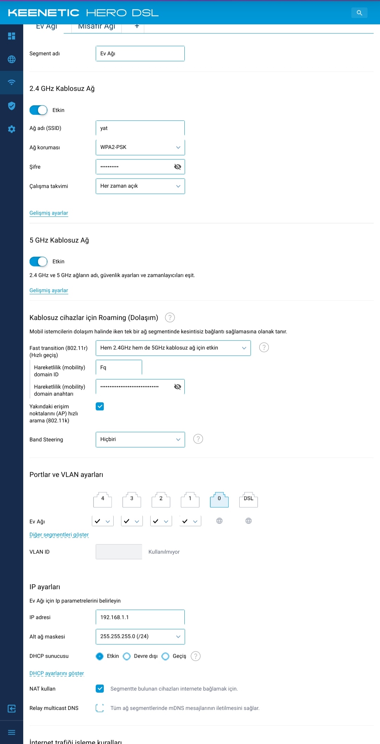Open the Internet globe icon in sidebar
380x744 pixels.
tap(12, 59)
